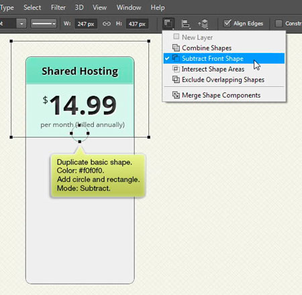Open the Window menu

pyautogui.click(x=129, y=7)
